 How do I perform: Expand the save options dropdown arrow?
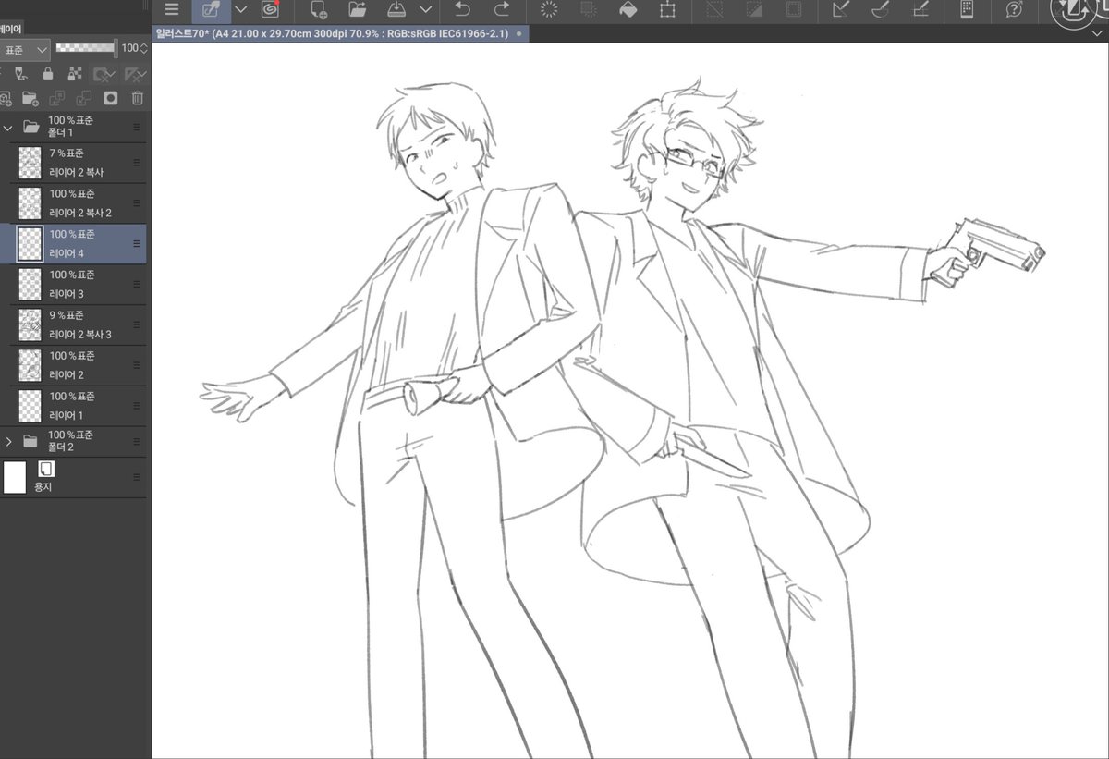point(426,10)
